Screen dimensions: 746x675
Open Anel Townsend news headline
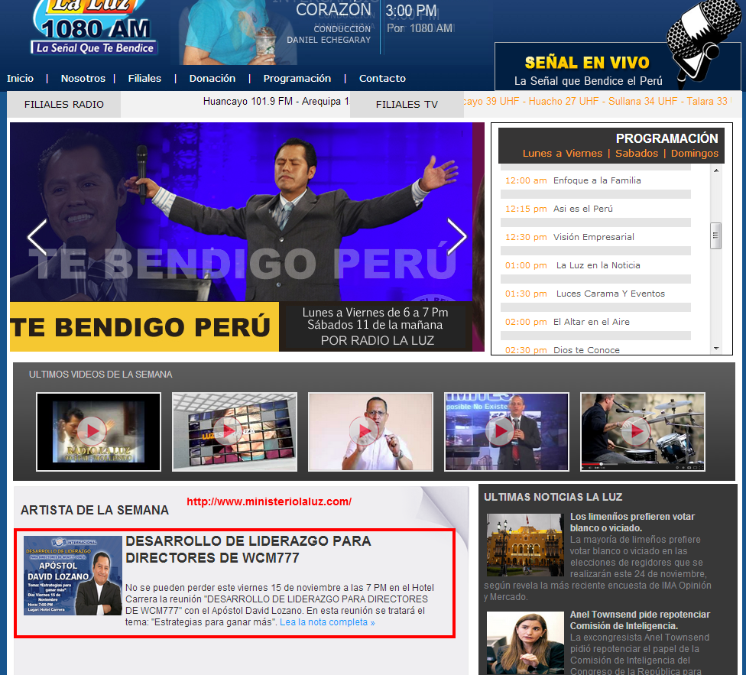pos(640,620)
